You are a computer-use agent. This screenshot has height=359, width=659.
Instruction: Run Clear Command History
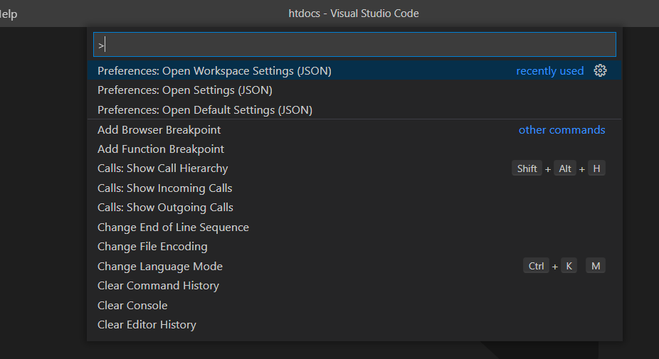pyautogui.click(x=354, y=286)
